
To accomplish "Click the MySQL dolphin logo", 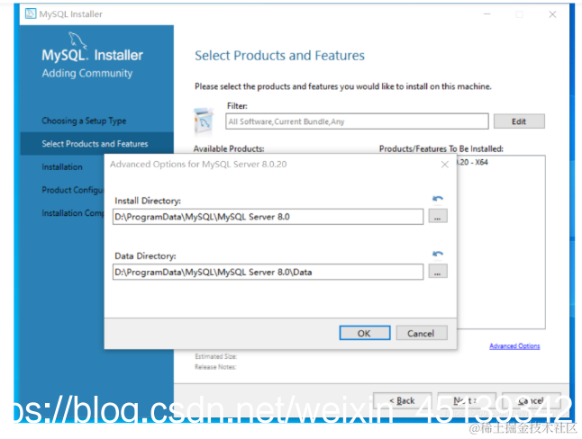I will 77,40.
